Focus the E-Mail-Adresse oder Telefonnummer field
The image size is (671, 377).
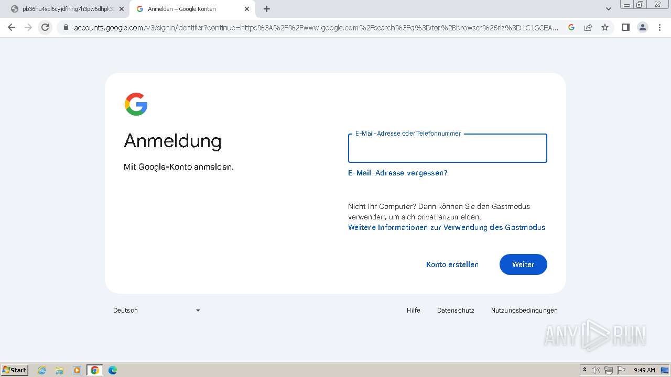click(x=448, y=148)
